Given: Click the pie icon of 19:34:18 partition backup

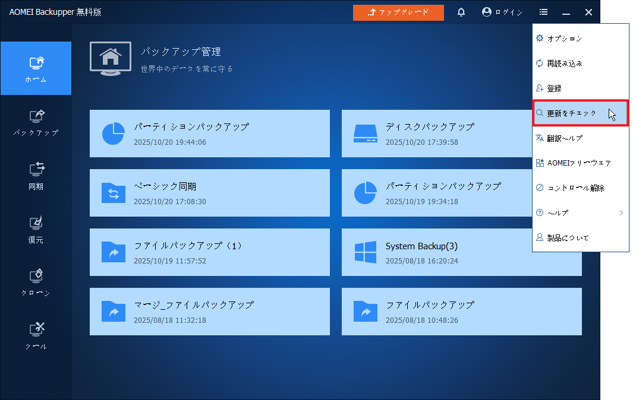Looking at the screenshot, I should coord(366,193).
